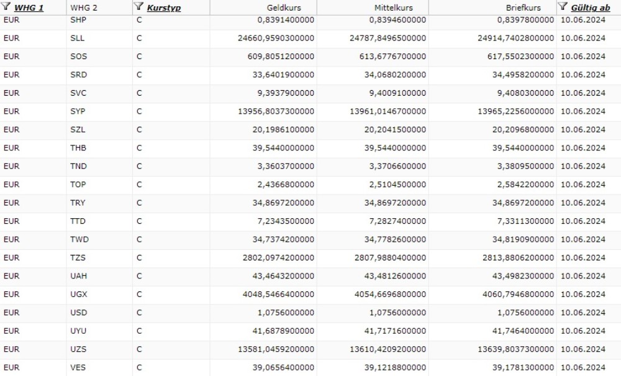
Task: Sort by the Kurstyp header link
Action: point(163,7)
